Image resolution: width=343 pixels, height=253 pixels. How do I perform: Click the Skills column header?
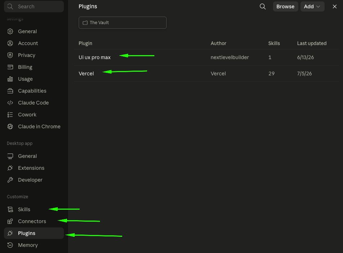coord(274,43)
